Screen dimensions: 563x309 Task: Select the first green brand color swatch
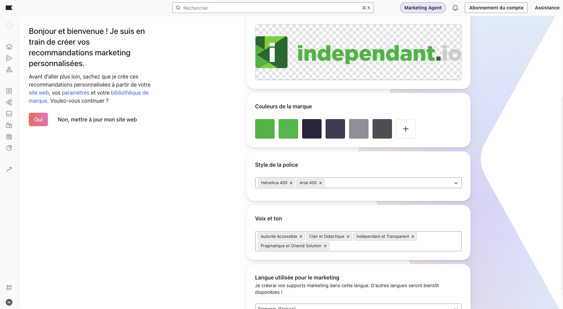point(265,129)
